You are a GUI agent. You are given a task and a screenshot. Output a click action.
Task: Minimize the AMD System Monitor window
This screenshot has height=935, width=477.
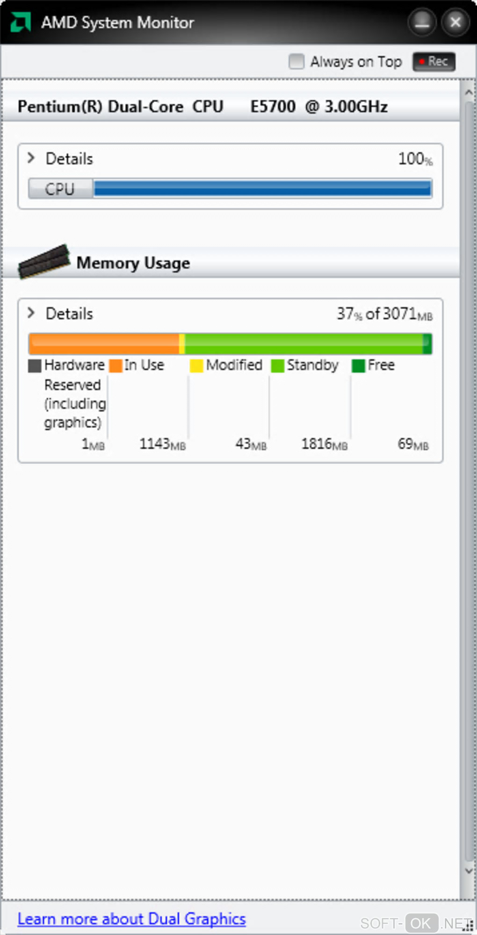pos(422,22)
